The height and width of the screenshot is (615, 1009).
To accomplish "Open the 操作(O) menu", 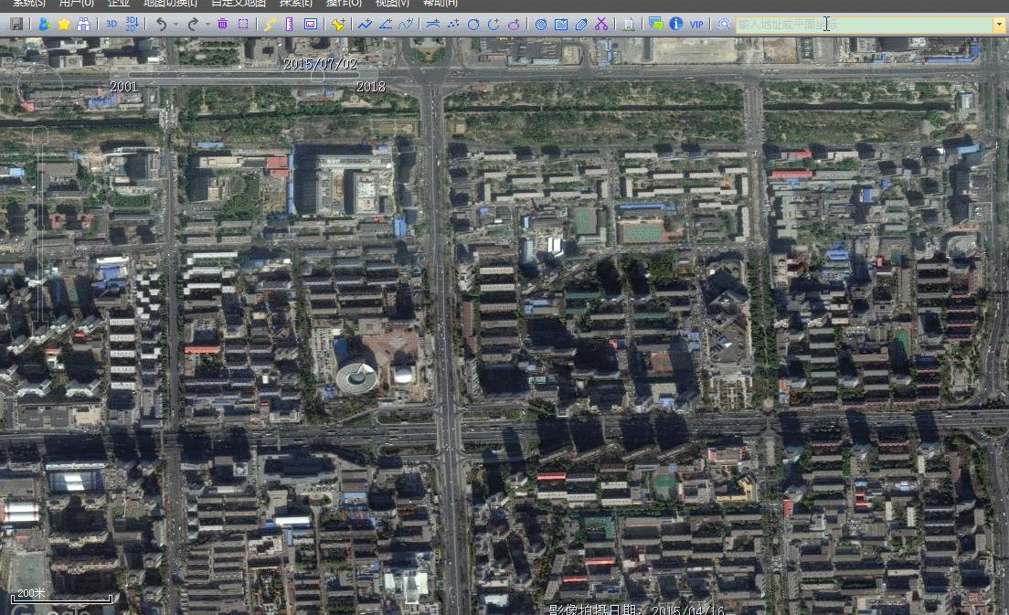I will coord(344,4).
